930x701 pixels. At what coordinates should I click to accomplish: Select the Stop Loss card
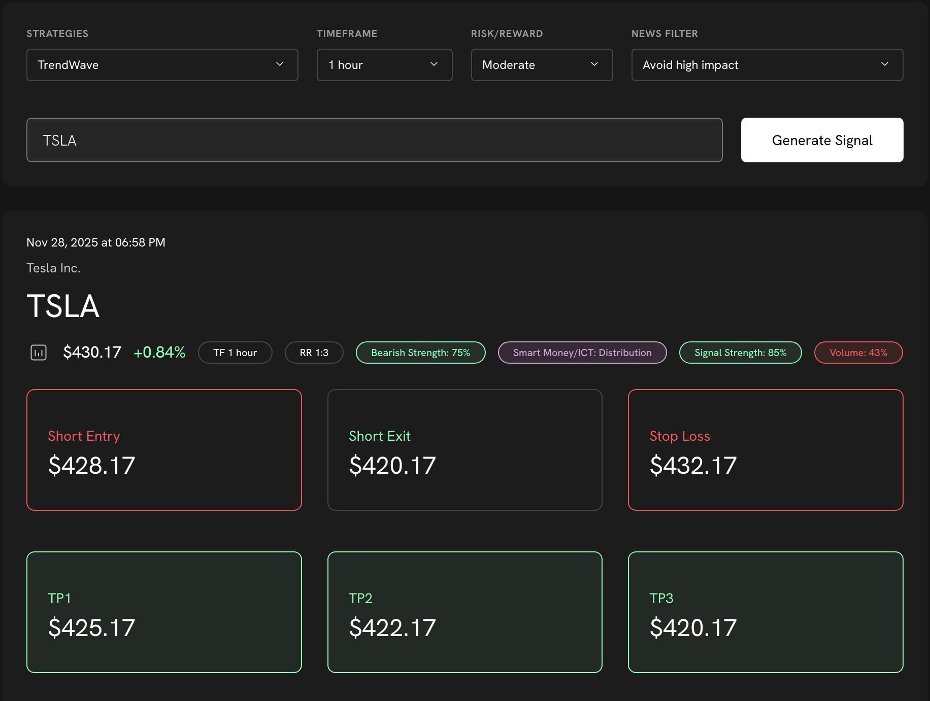coord(765,450)
